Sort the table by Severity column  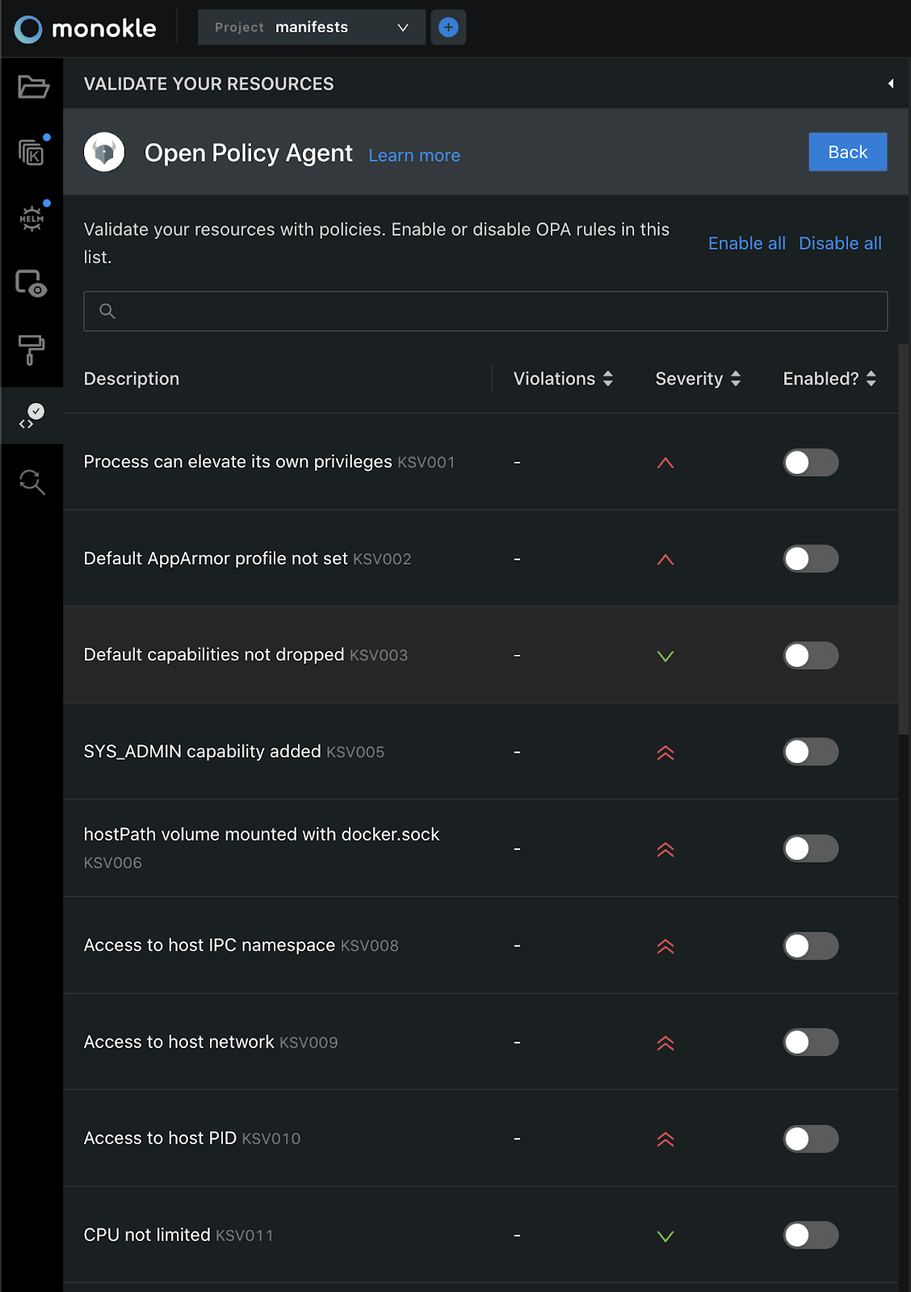click(698, 379)
